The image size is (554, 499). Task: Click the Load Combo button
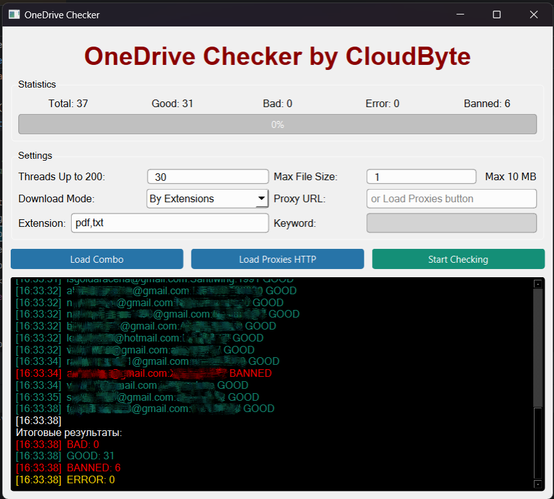[97, 259]
